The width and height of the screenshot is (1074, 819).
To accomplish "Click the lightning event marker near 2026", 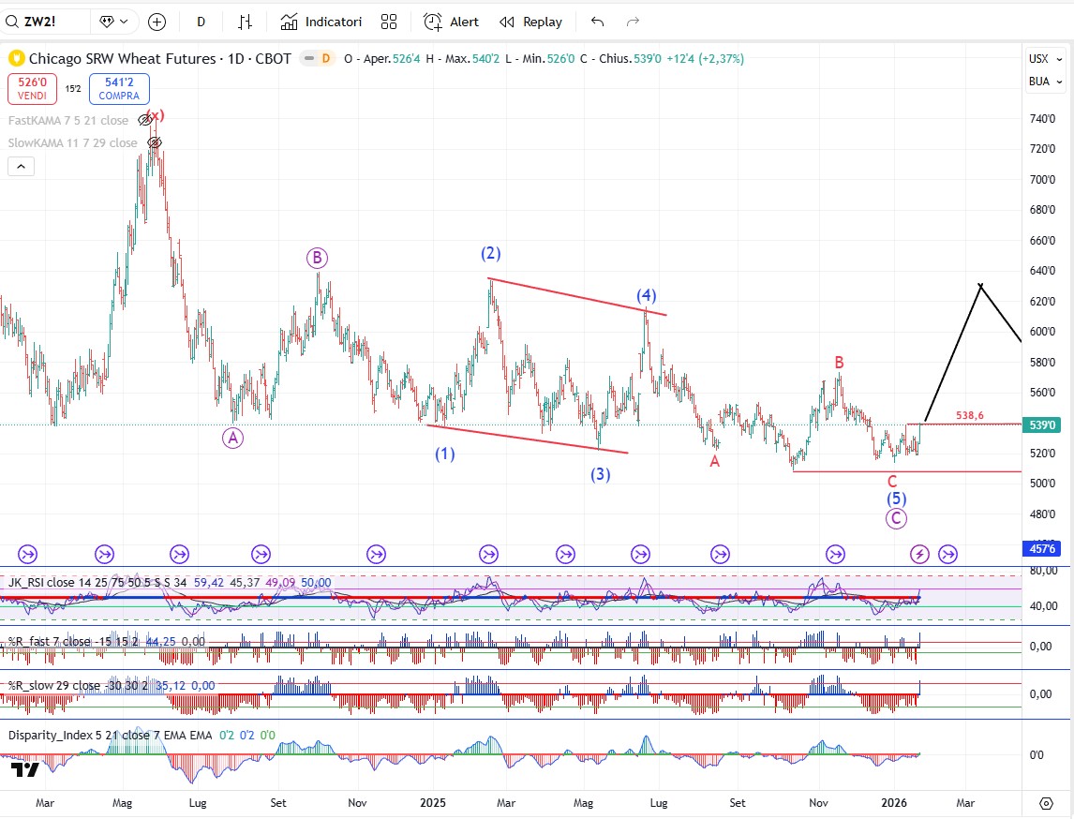I will [920, 554].
